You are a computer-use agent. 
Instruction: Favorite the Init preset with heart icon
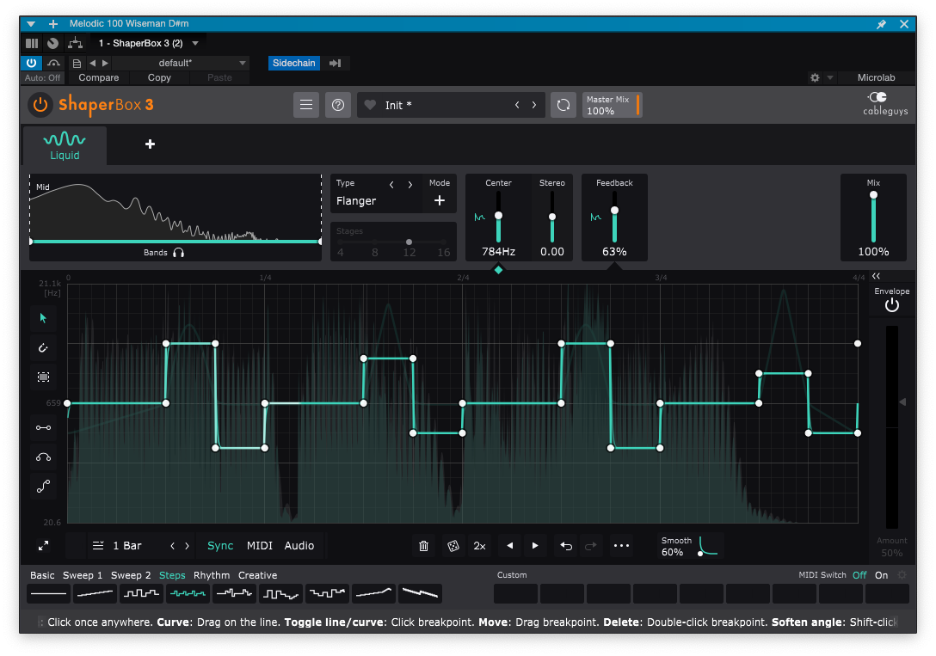point(370,105)
